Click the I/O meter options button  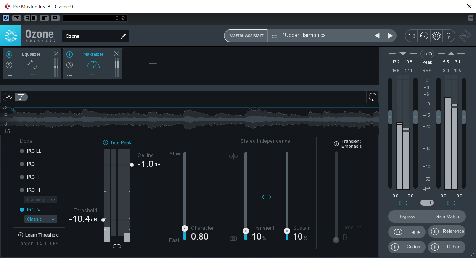pos(427,54)
